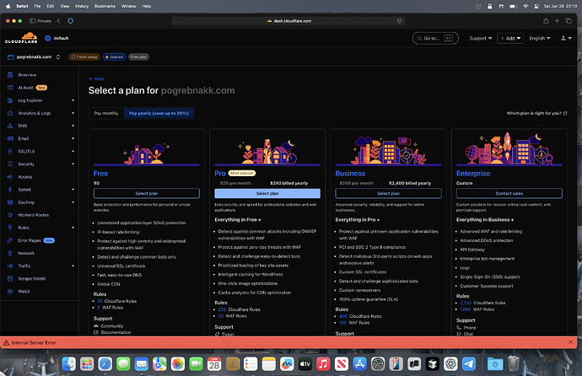Open the Music app in Dock
Image resolution: width=582 pixels, height=376 pixels.
coord(323,363)
